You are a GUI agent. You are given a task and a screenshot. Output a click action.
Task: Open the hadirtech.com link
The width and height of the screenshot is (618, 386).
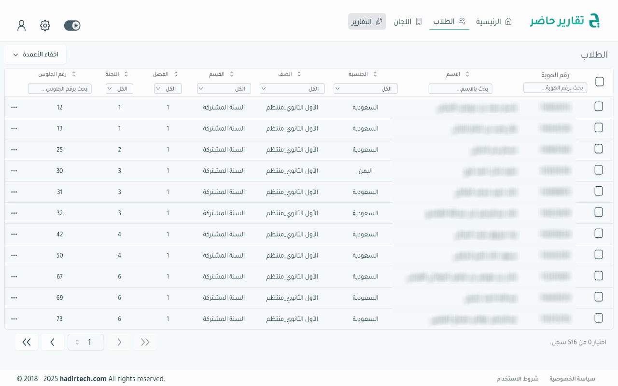(x=82, y=378)
